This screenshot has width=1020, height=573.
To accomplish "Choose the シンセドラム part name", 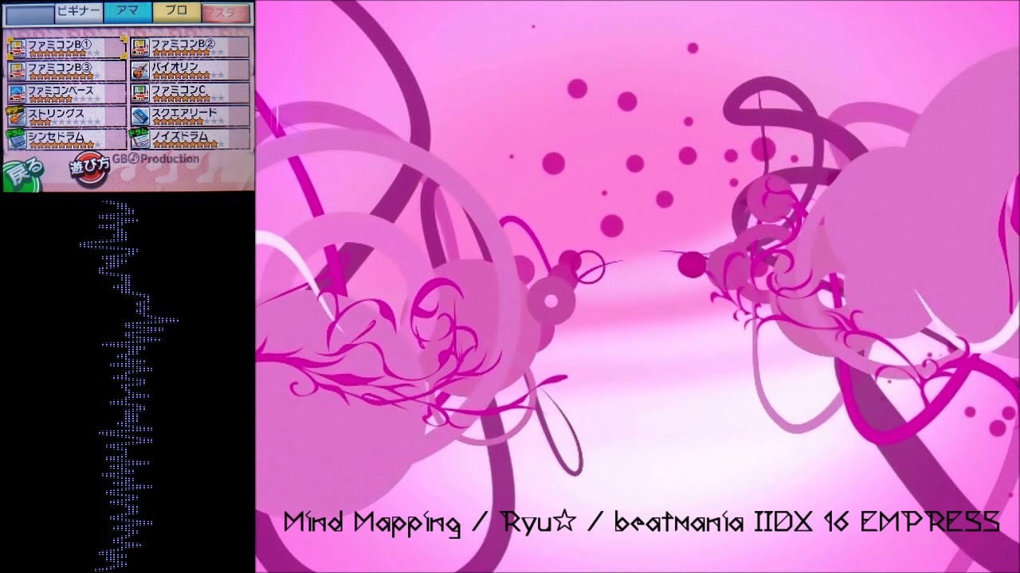I will click(x=56, y=136).
